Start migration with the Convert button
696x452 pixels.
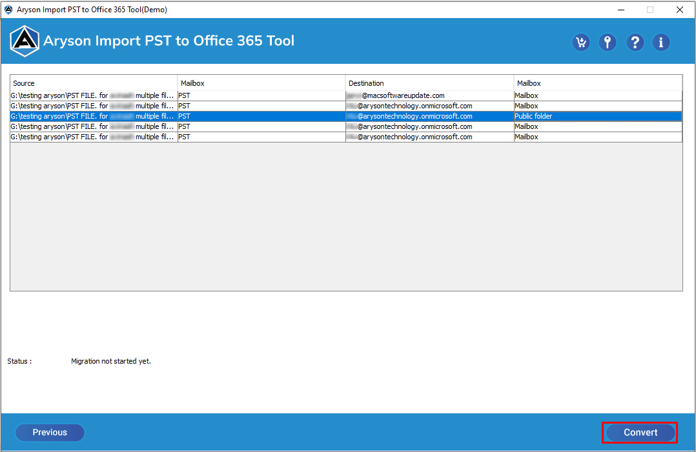(x=640, y=433)
